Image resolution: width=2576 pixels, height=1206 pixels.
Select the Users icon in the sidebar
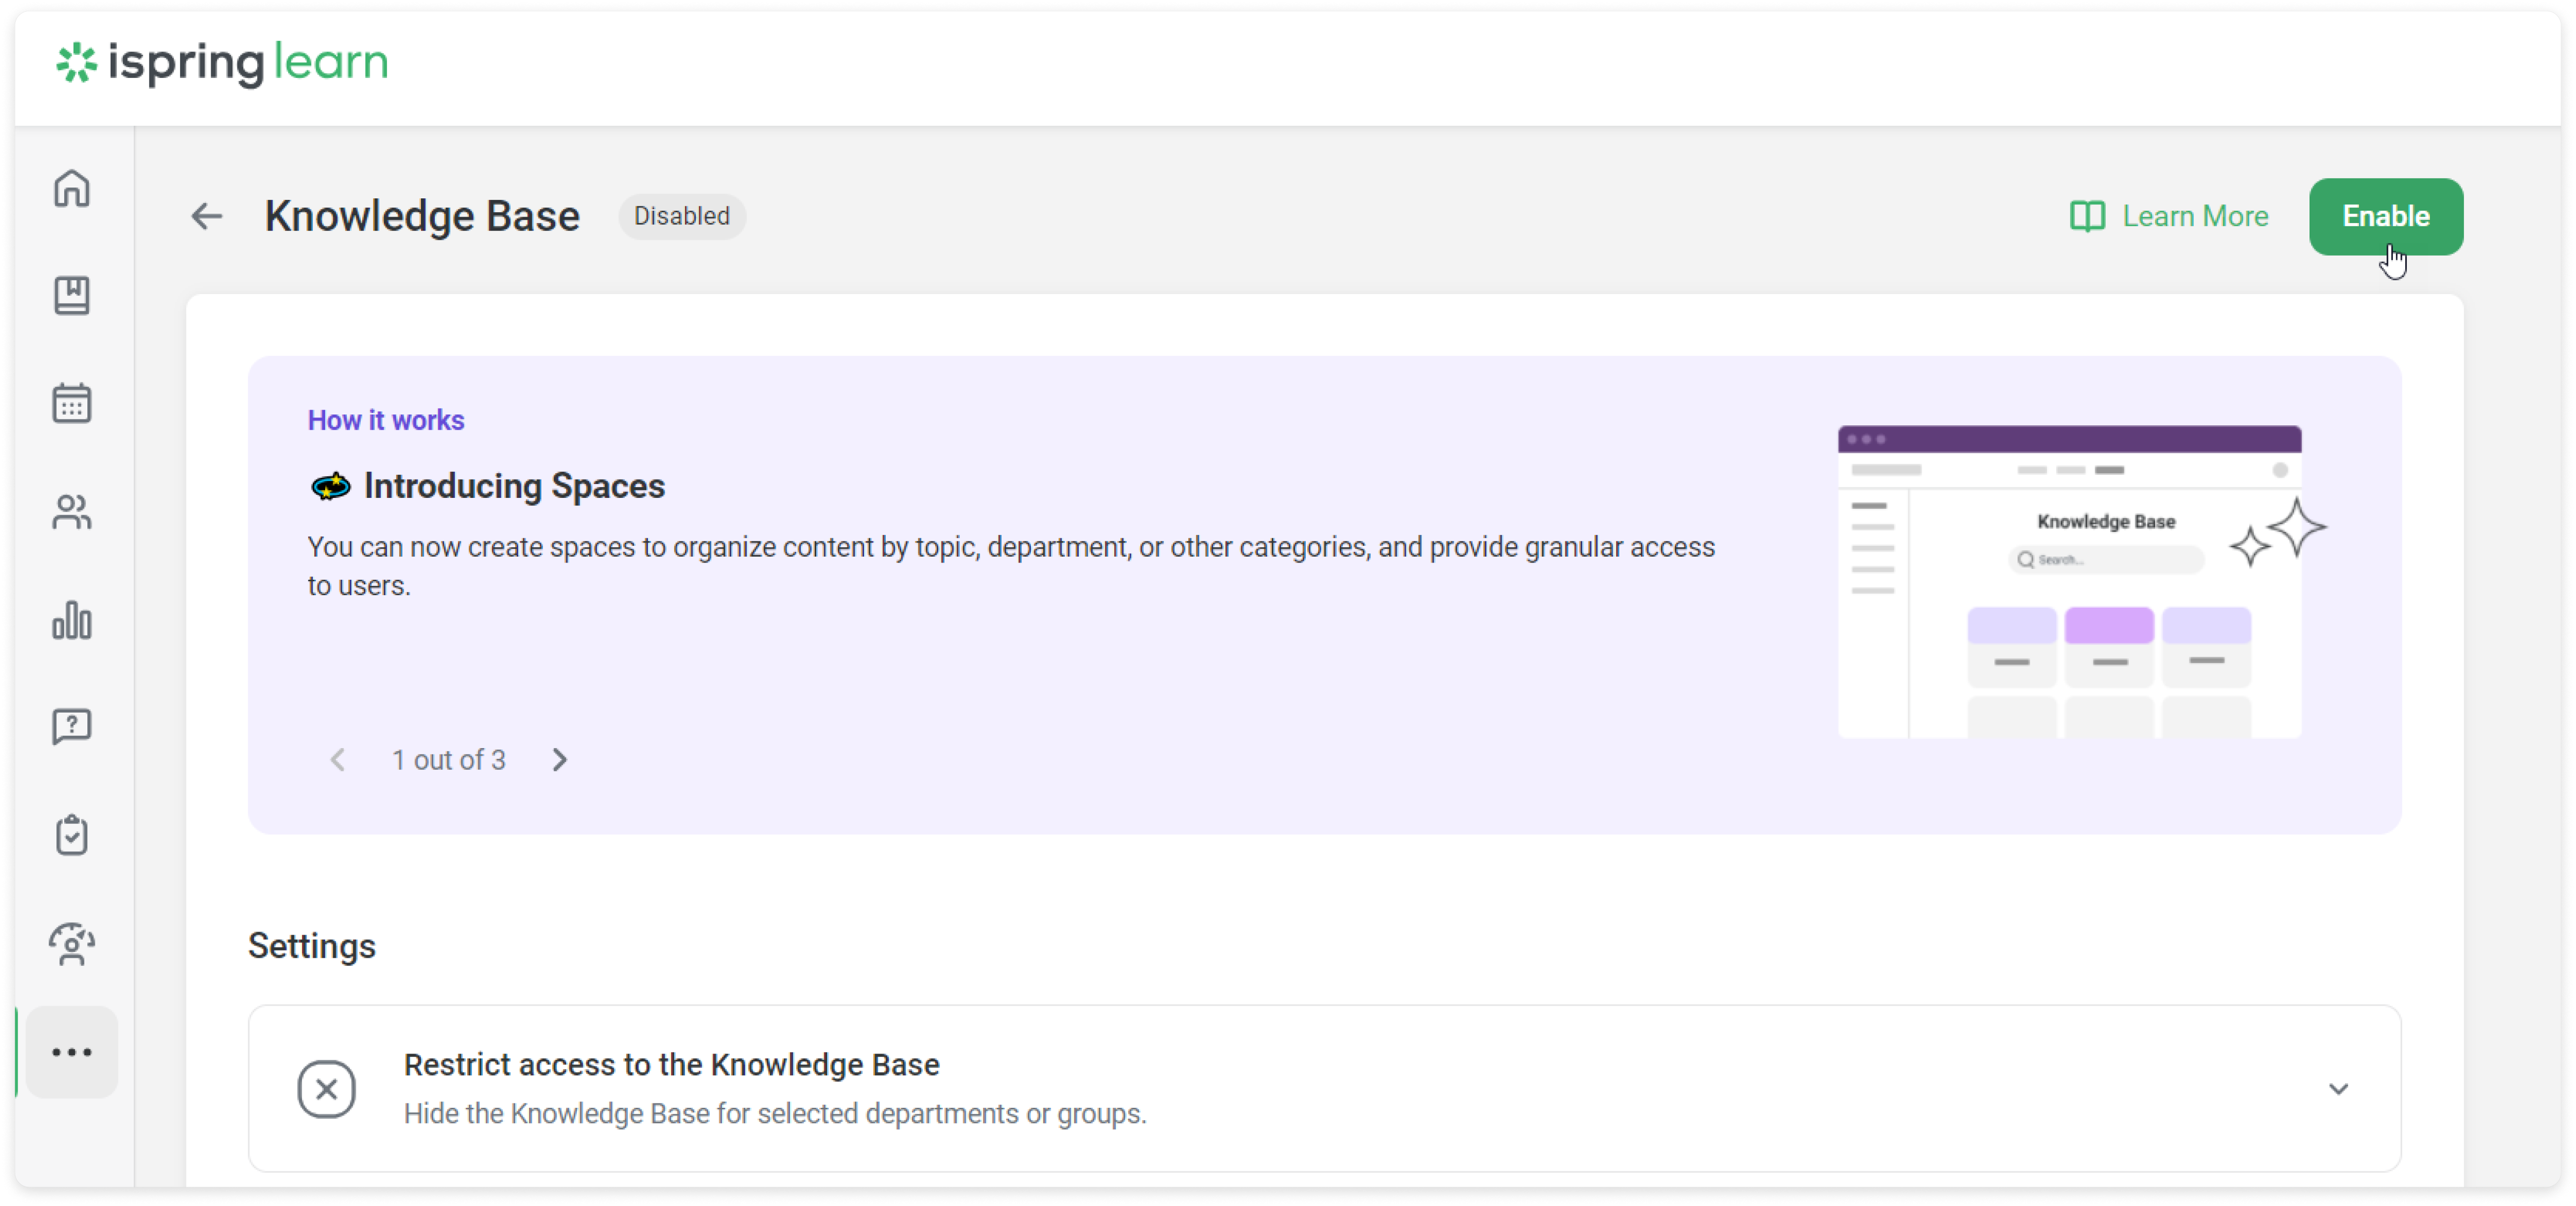pyautogui.click(x=71, y=513)
